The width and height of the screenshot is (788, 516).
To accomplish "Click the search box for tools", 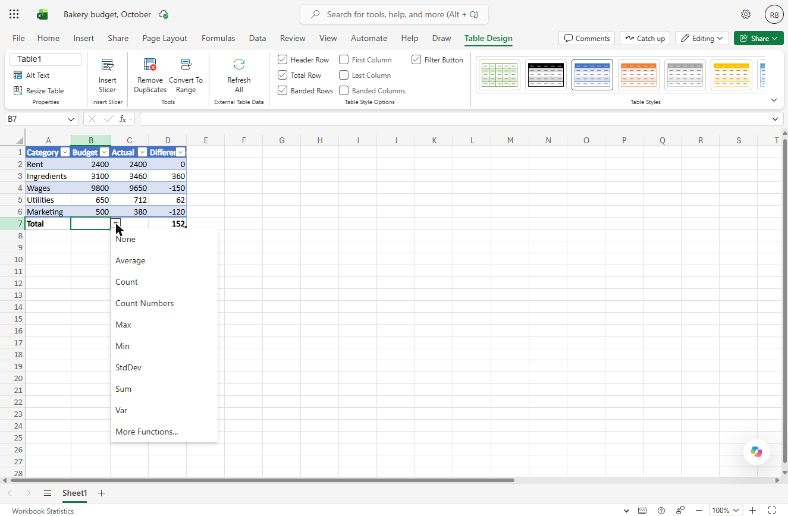I will (x=394, y=14).
